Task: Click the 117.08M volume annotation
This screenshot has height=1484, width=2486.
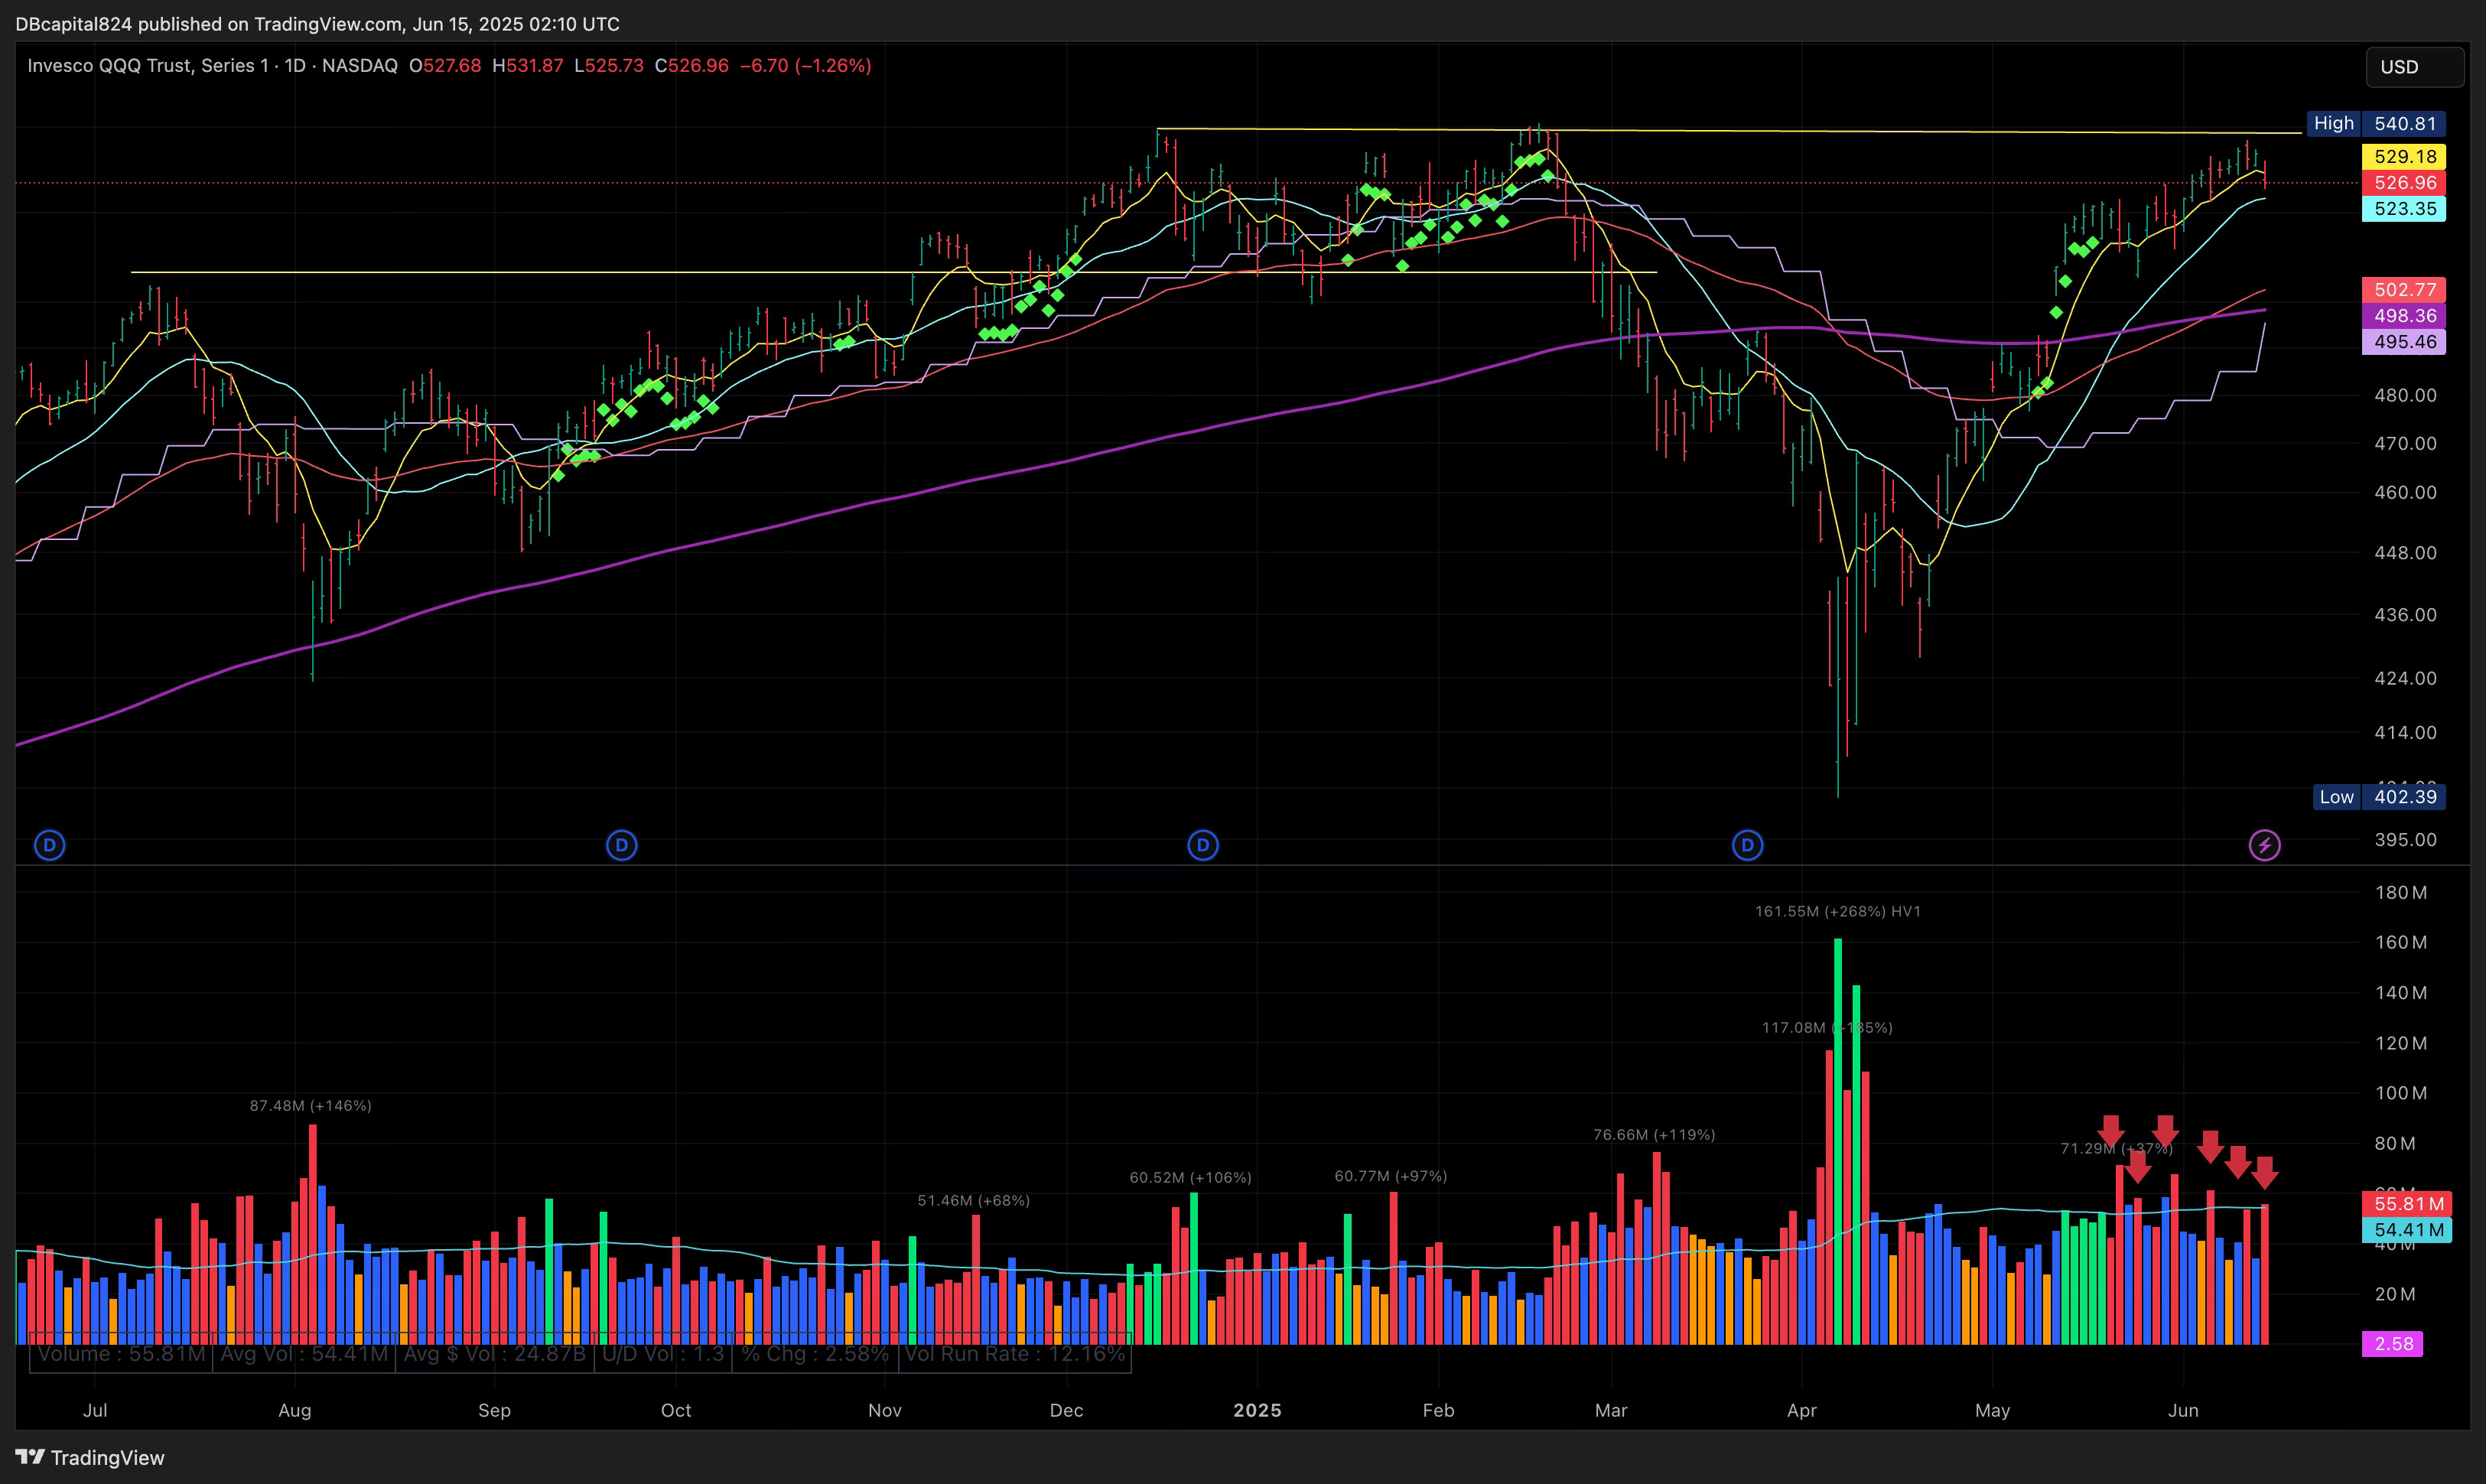Action: (1827, 1027)
